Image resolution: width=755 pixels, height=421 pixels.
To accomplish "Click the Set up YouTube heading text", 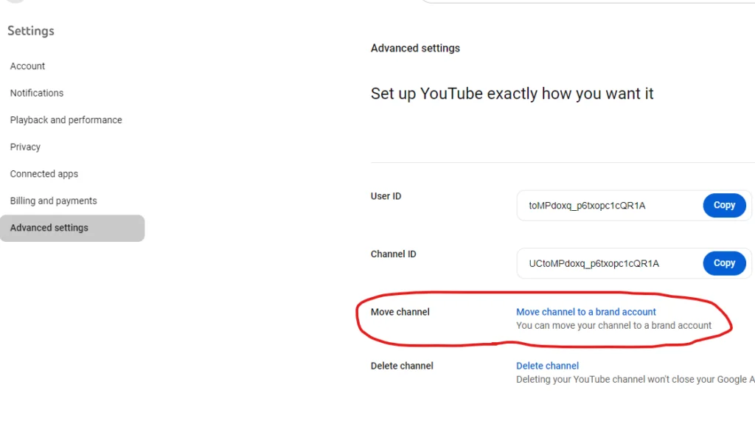I will pyautogui.click(x=512, y=94).
